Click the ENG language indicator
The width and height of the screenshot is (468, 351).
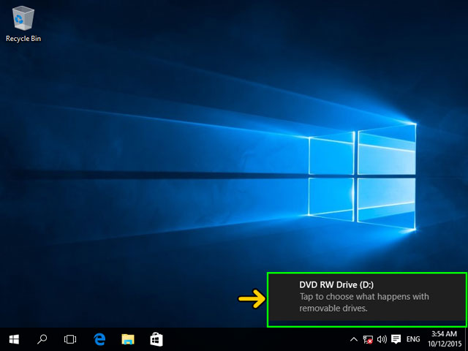[x=413, y=339]
